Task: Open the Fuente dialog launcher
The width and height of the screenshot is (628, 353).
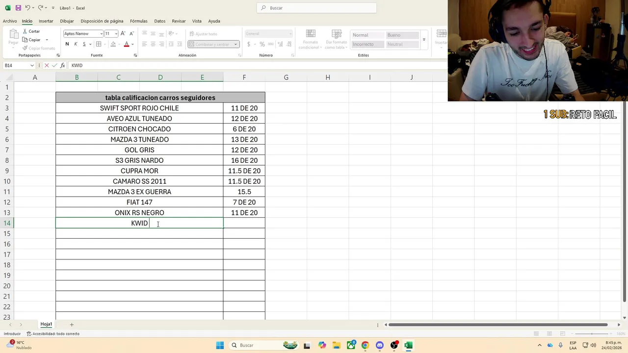Action: pos(135,55)
